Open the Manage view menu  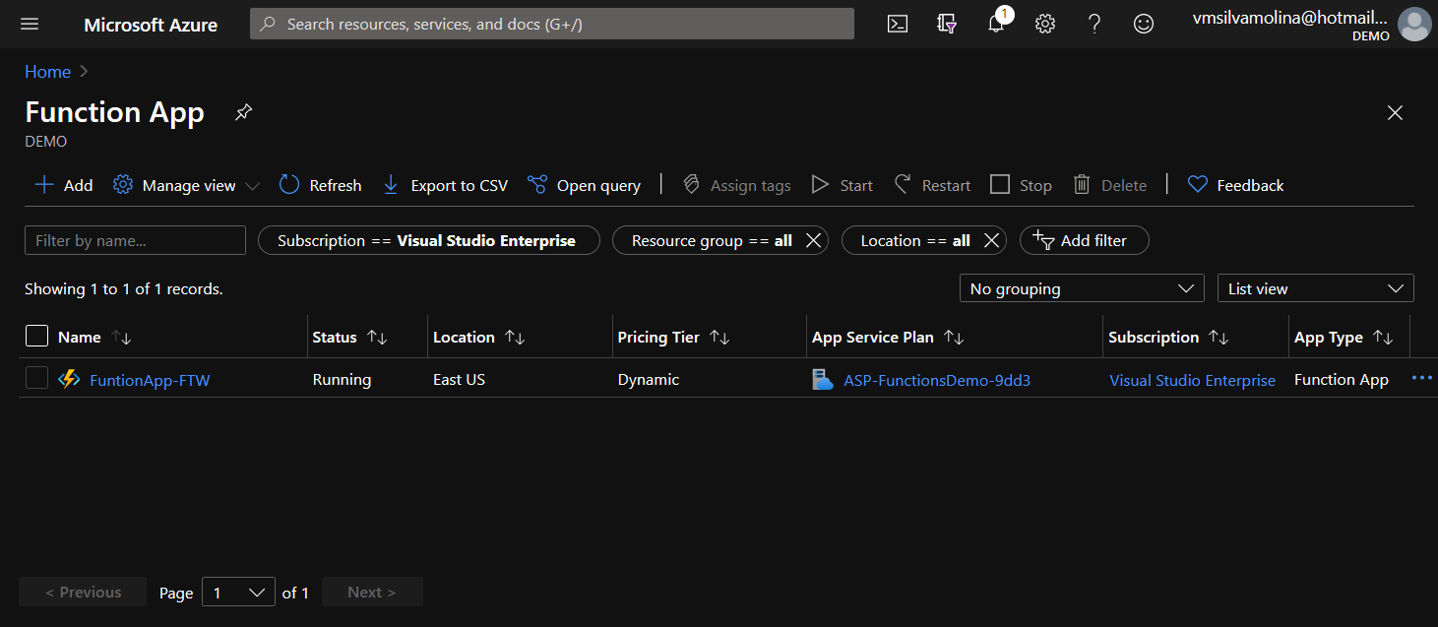tap(186, 185)
